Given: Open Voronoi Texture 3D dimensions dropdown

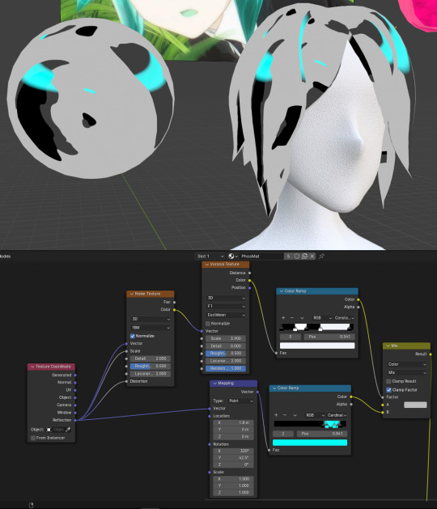Looking at the screenshot, I should coord(226,298).
